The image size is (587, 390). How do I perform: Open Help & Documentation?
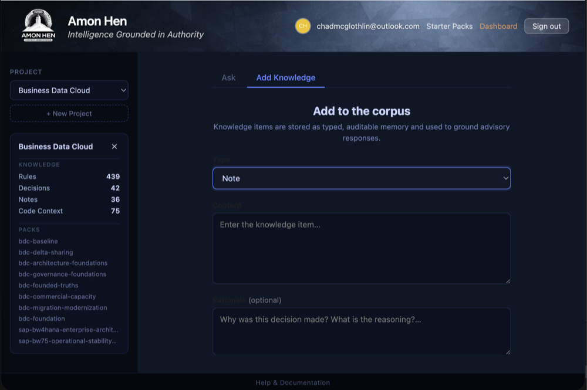292,382
